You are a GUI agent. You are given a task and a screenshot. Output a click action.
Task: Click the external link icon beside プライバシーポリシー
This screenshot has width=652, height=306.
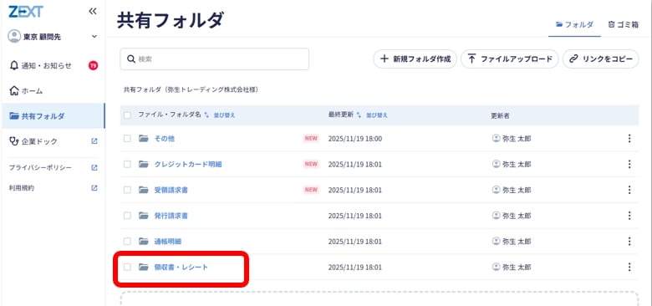(x=94, y=167)
